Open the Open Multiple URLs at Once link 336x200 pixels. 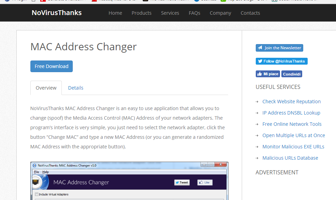(x=294, y=135)
